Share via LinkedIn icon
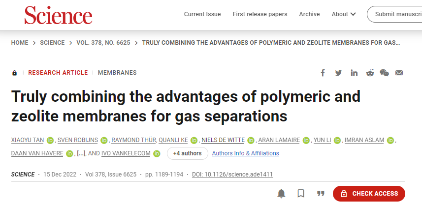Screen dimensions: 422x204 click(354, 73)
